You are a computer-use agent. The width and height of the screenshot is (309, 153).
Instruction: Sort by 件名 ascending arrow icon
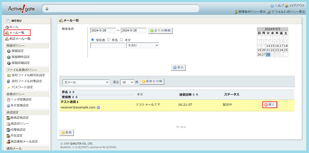pyautogui.click(x=70, y=92)
